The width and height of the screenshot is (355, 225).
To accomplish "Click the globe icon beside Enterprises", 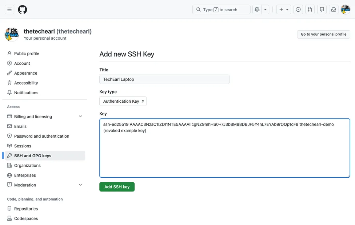I will coord(9,175).
